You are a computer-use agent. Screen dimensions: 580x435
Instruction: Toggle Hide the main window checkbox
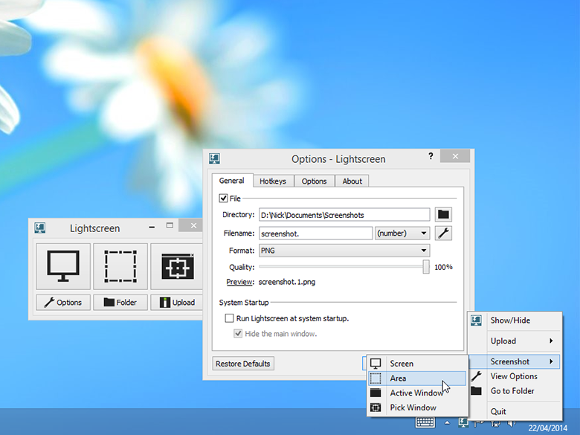coord(239,334)
